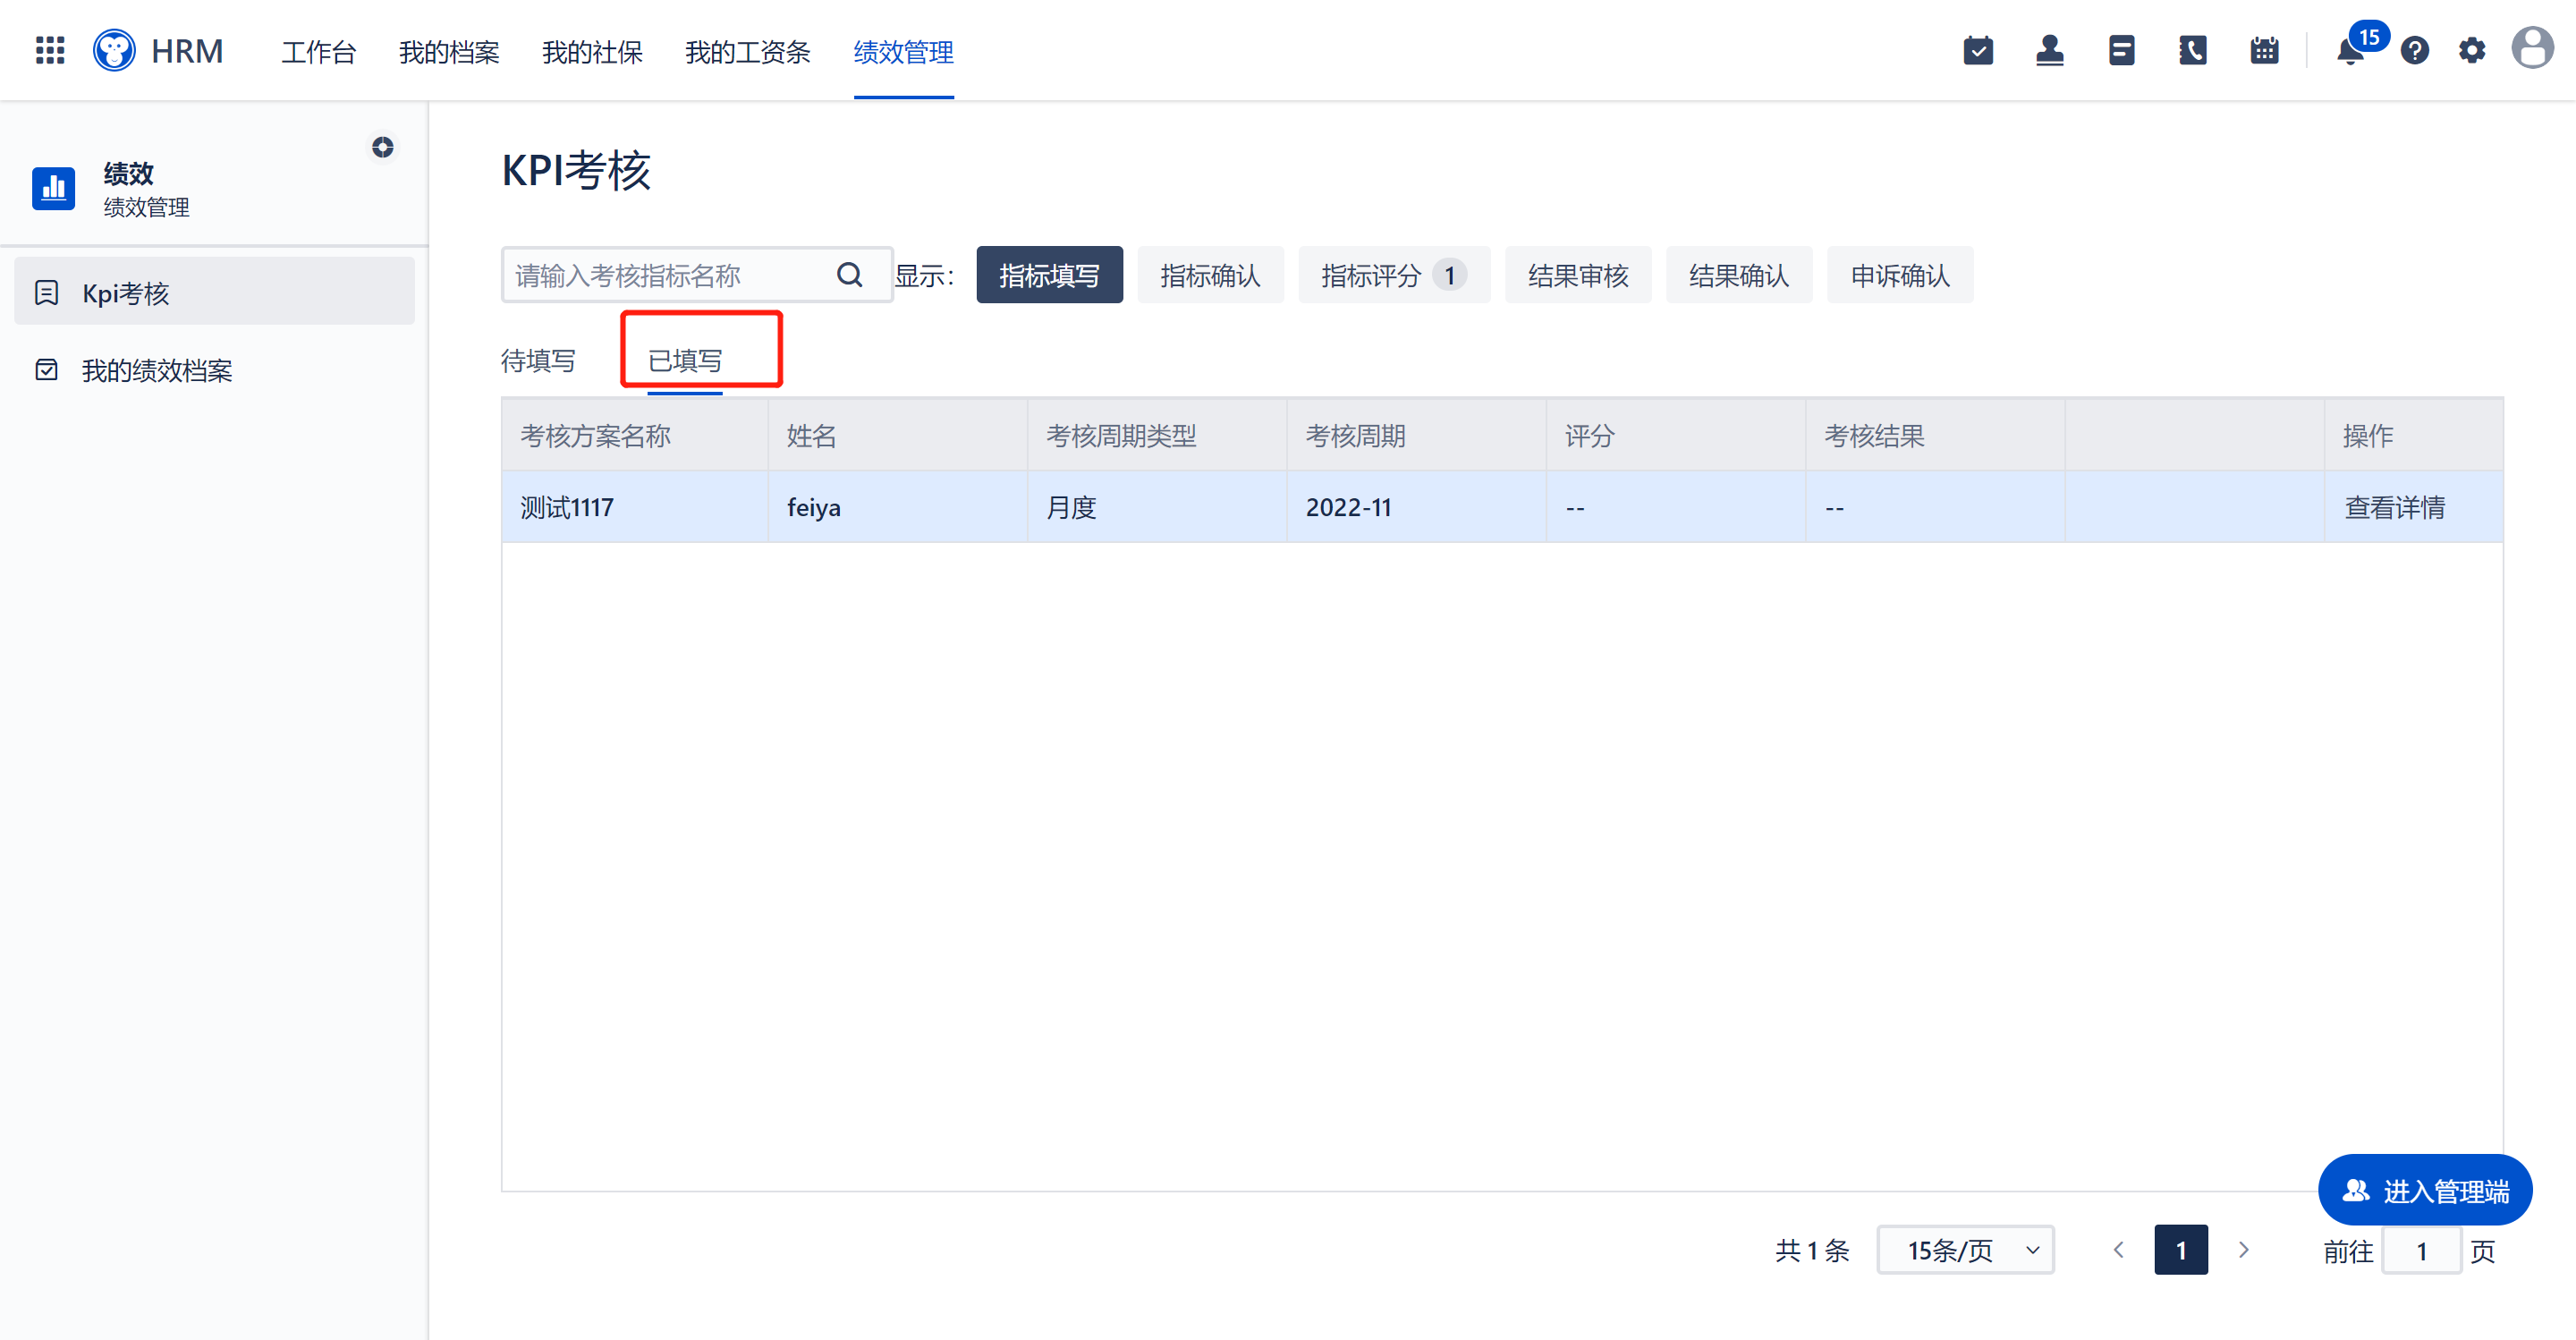
Task: Click the search magnifier icon
Action: (850, 275)
